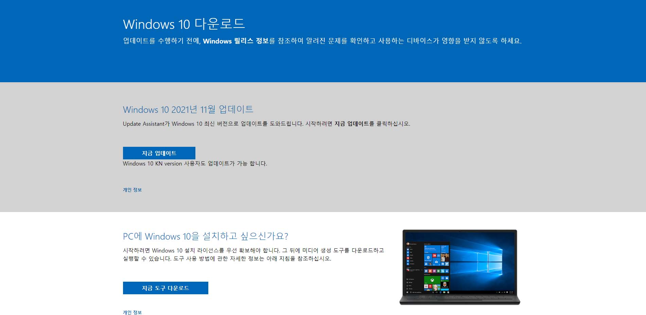Click the 지금 도구 다운로드 button
This screenshot has height=315, width=646.
pos(165,288)
